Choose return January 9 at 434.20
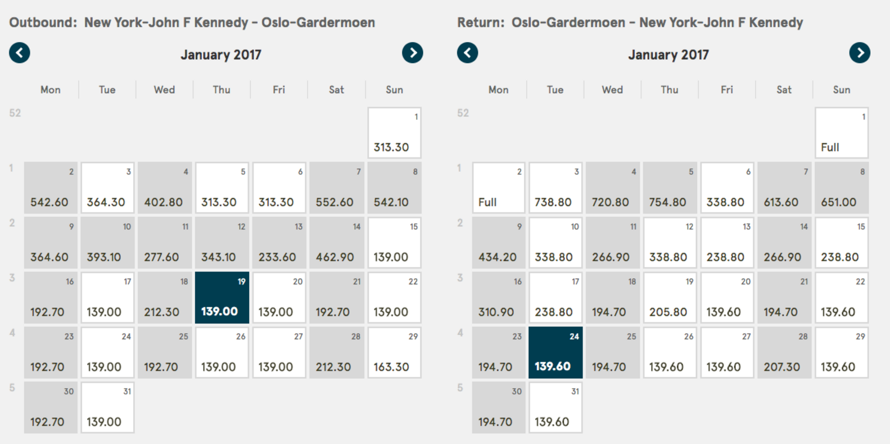The image size is (890, 444). [x=499, y=243]
